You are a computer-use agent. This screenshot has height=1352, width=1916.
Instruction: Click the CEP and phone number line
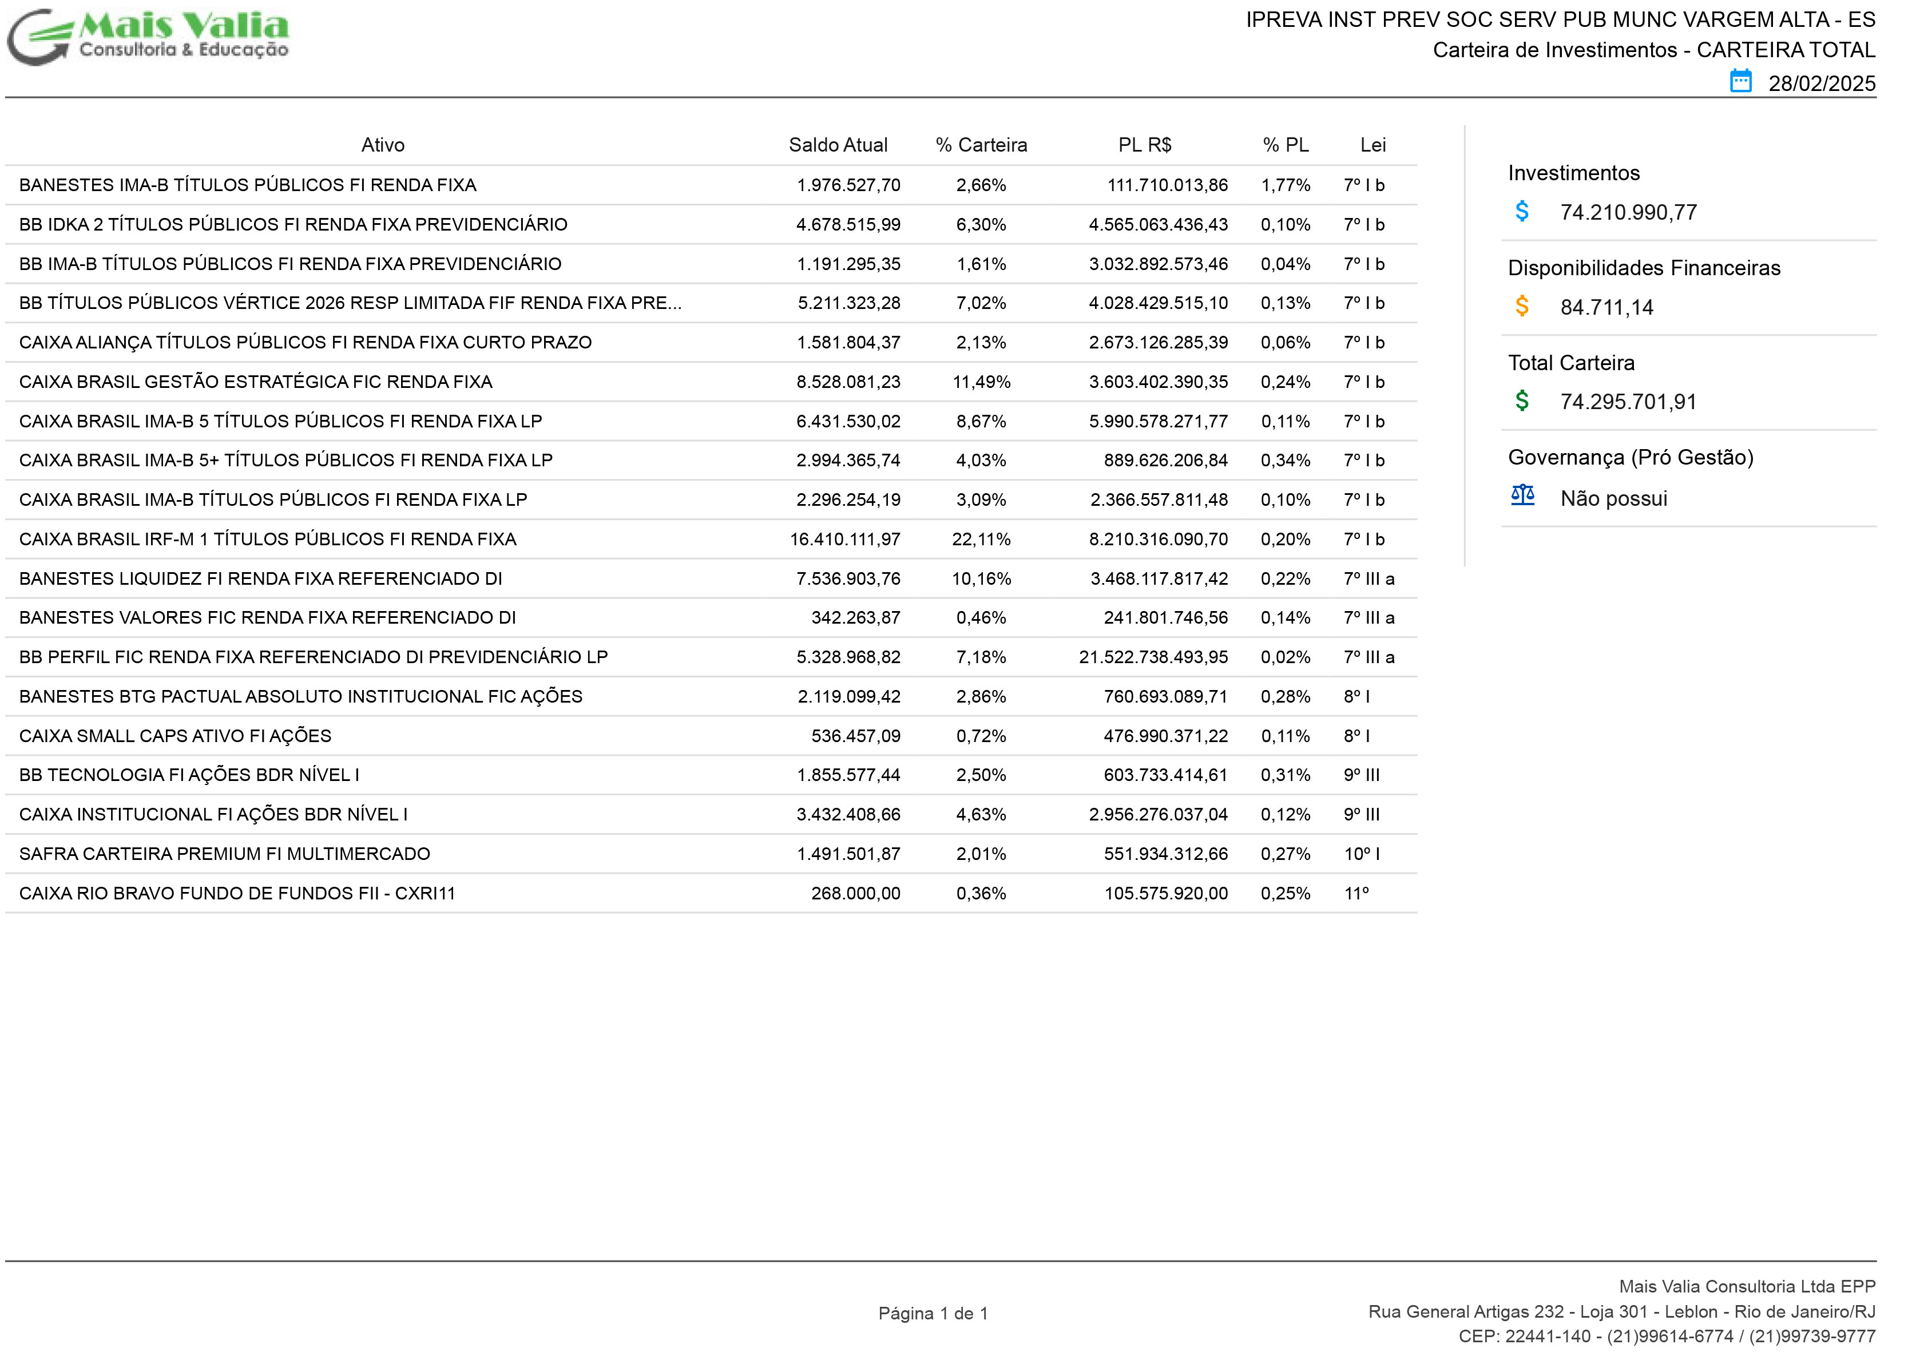tap(1667, 1336)
